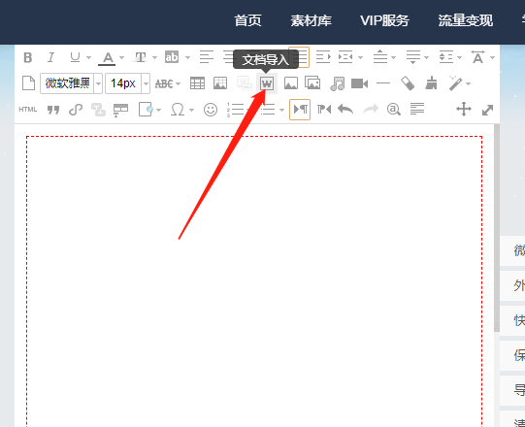
Task: Toggle blockquote formatting
Action: [x=53, y=110]
